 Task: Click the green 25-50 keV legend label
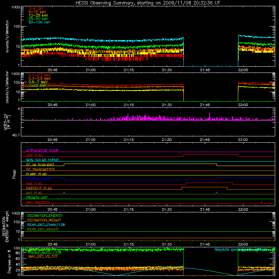[x=38, y=19]
